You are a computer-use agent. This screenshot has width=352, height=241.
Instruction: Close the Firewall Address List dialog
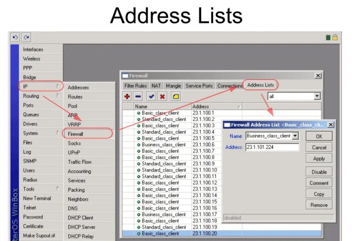[x=330, y=125]
